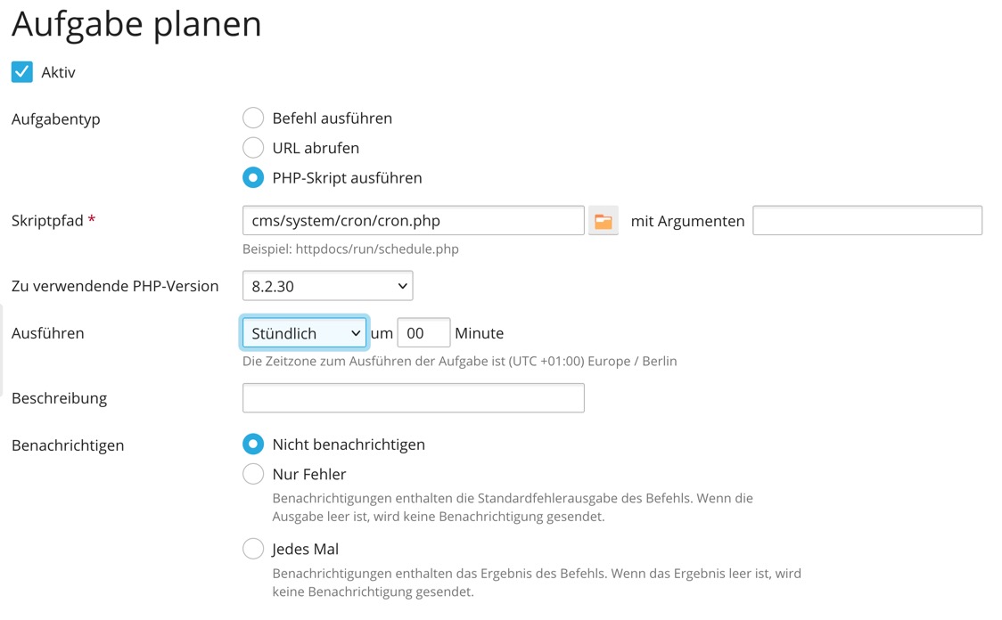Select PHP-Skript ausführen radio button
1002x620 pixels.
253,177
